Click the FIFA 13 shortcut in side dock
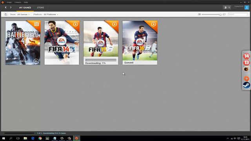The height and width of the screenshot is (141, 251). (x=246, y=63)
